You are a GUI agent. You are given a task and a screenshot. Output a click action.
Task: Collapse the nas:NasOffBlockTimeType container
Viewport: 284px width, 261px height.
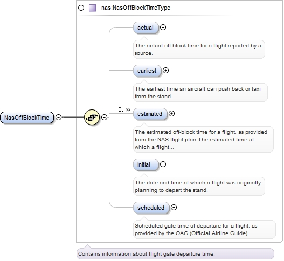coord(81,8)
